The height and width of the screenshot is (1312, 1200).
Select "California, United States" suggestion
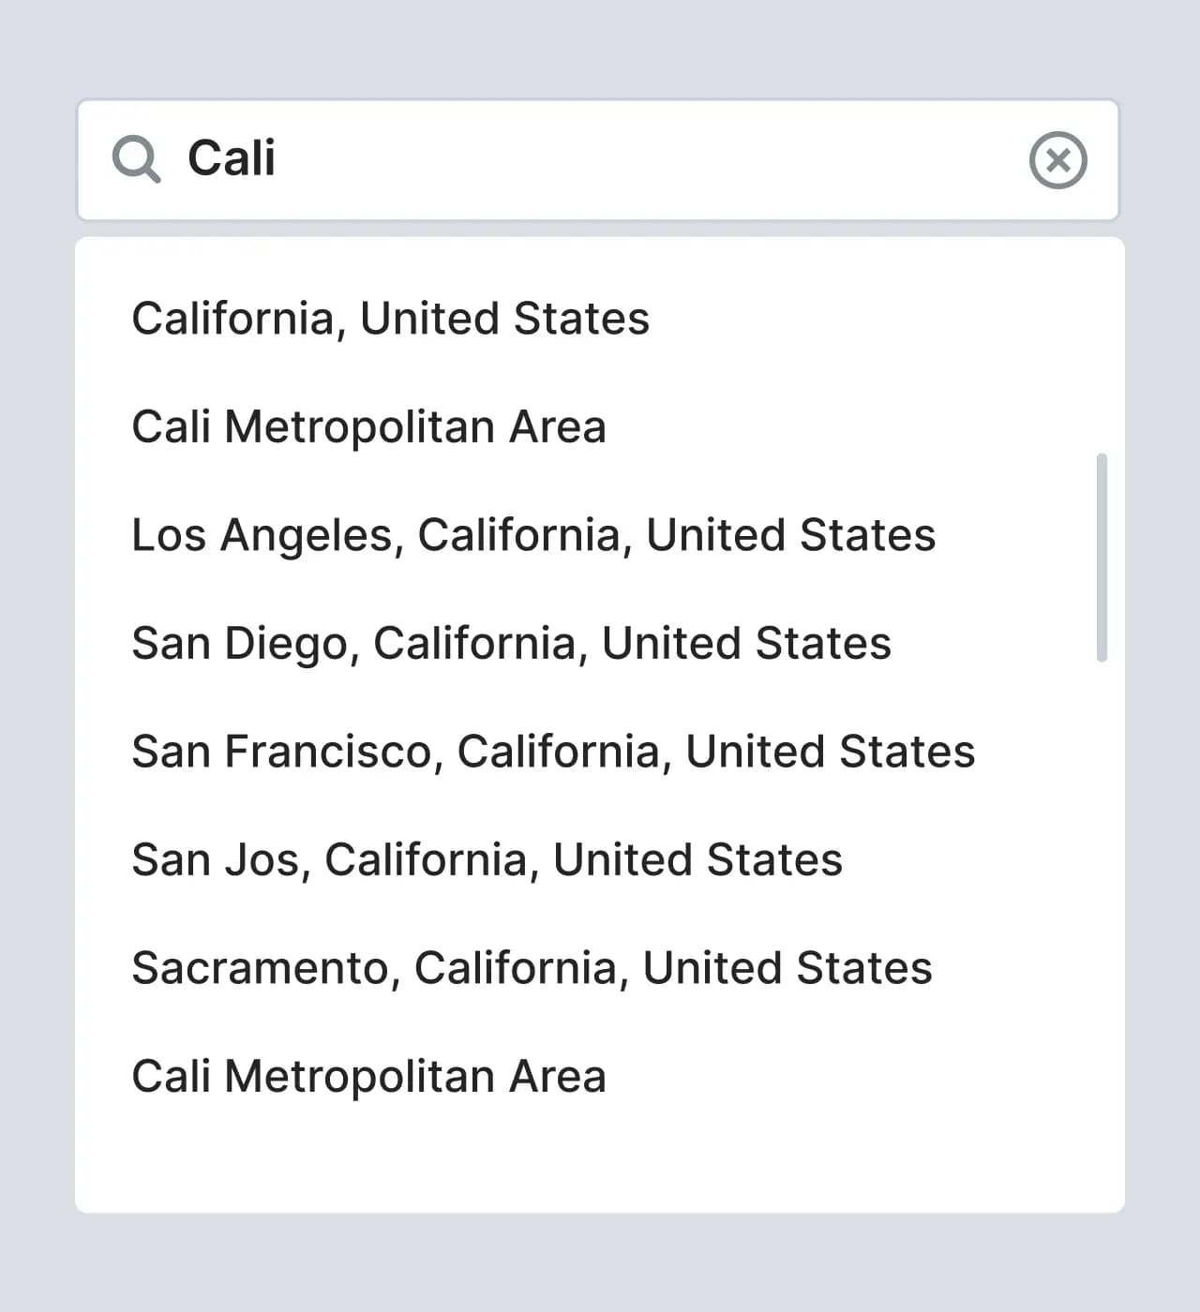(x=390, y=319)
